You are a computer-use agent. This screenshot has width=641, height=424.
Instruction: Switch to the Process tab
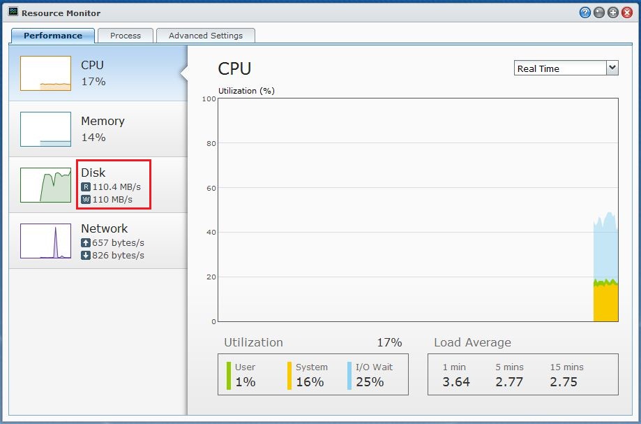point(126,36)
